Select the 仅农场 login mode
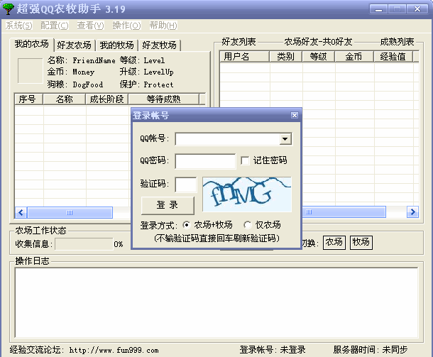Viewport: 433px width, 357px height. click(x=248, y=225)
